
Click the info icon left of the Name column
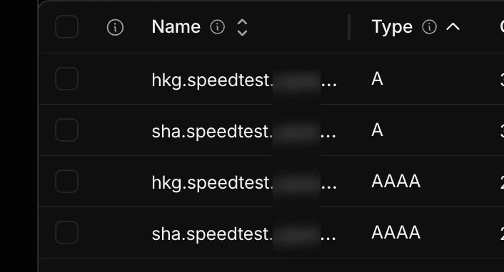coord(115,27)
